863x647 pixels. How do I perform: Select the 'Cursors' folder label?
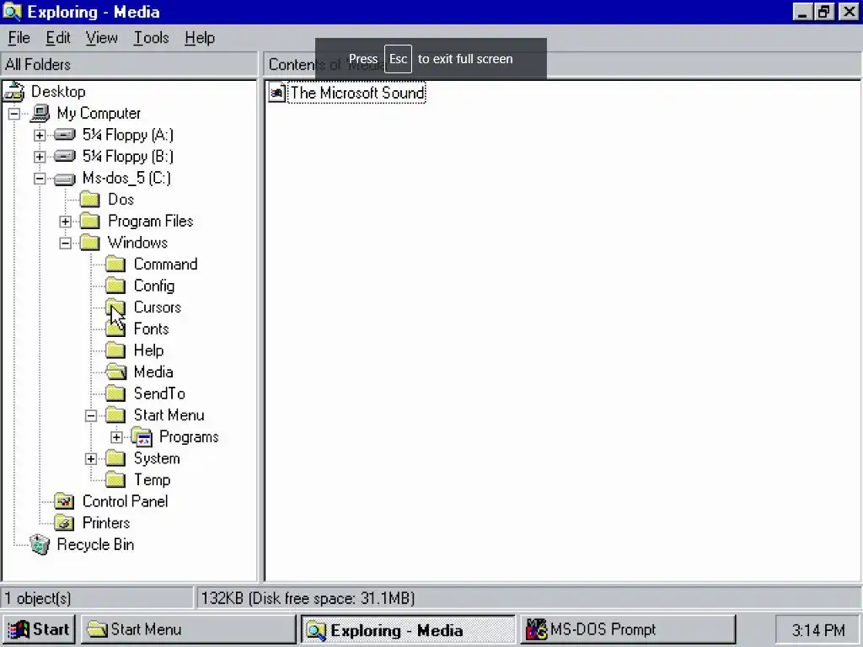tap(158, 307)
